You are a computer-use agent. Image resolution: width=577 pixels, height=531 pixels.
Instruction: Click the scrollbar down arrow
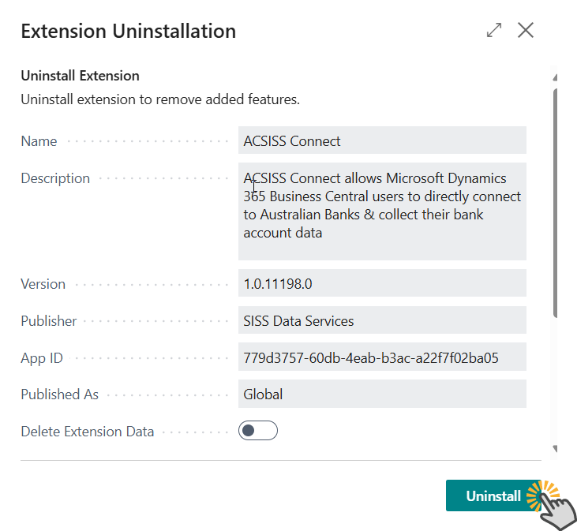click(x=556, y=448)
